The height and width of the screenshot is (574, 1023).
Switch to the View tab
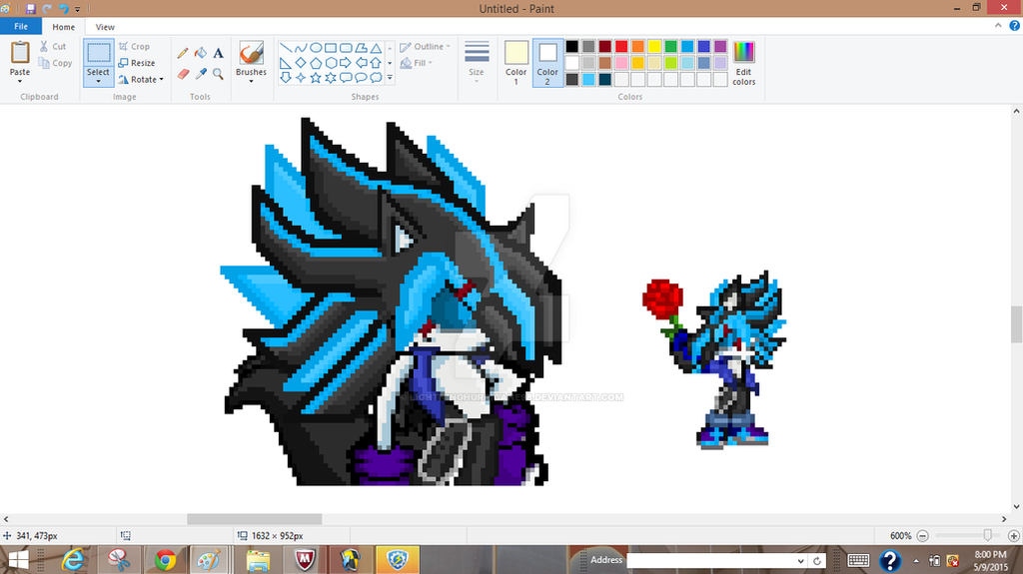click(x=105, y=27)
